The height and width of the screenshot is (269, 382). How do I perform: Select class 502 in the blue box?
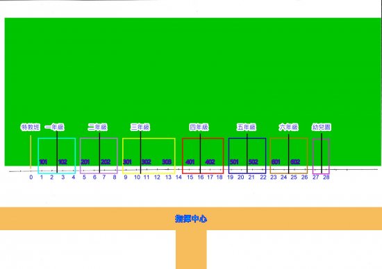click(254, 162)
